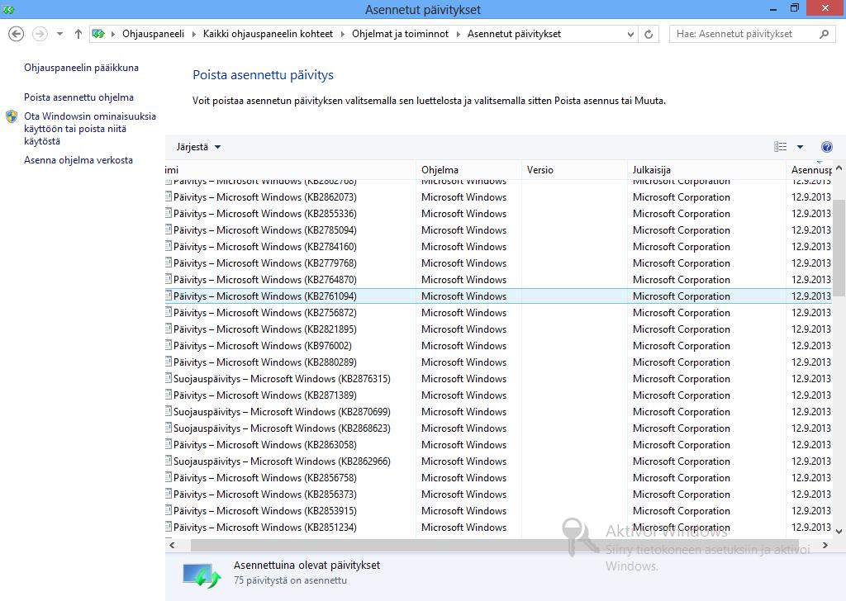Screen dimensions: 846x601
Task: Click the document icon of KB2871389
Action: click(169, 395)
